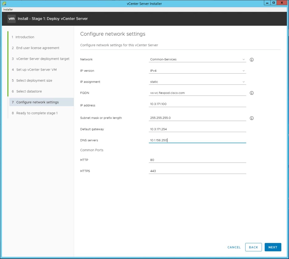289x259 pixels.
Task: Click the 'Subnet mask or prefix length' label
Action: [101, 118]
